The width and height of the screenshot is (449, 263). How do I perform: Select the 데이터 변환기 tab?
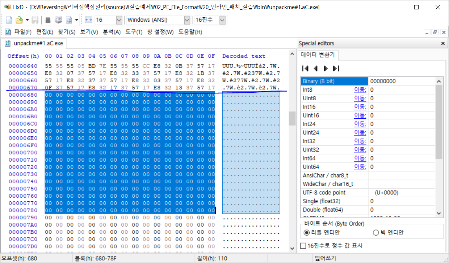coord(318,55)
